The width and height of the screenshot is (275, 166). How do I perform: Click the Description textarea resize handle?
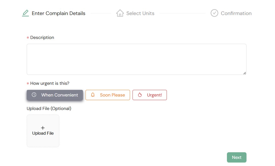coord(244,73)
